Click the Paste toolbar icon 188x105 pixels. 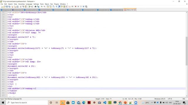coord(26,6)
